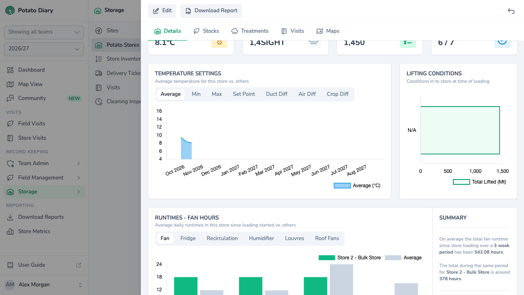This screenshot has width=524, height=295.
Task: Click the external link icon beside User Guide
Action: 79,265
